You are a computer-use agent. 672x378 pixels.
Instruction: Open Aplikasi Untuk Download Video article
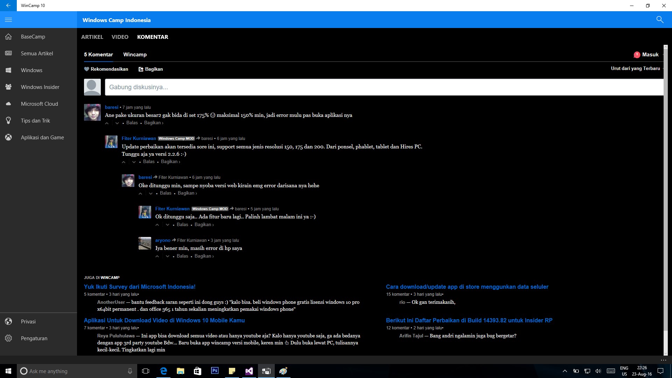[x=164, y=320]
